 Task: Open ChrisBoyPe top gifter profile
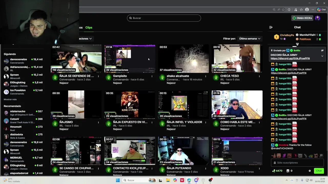pyautogui.click(x=284, y=37)
